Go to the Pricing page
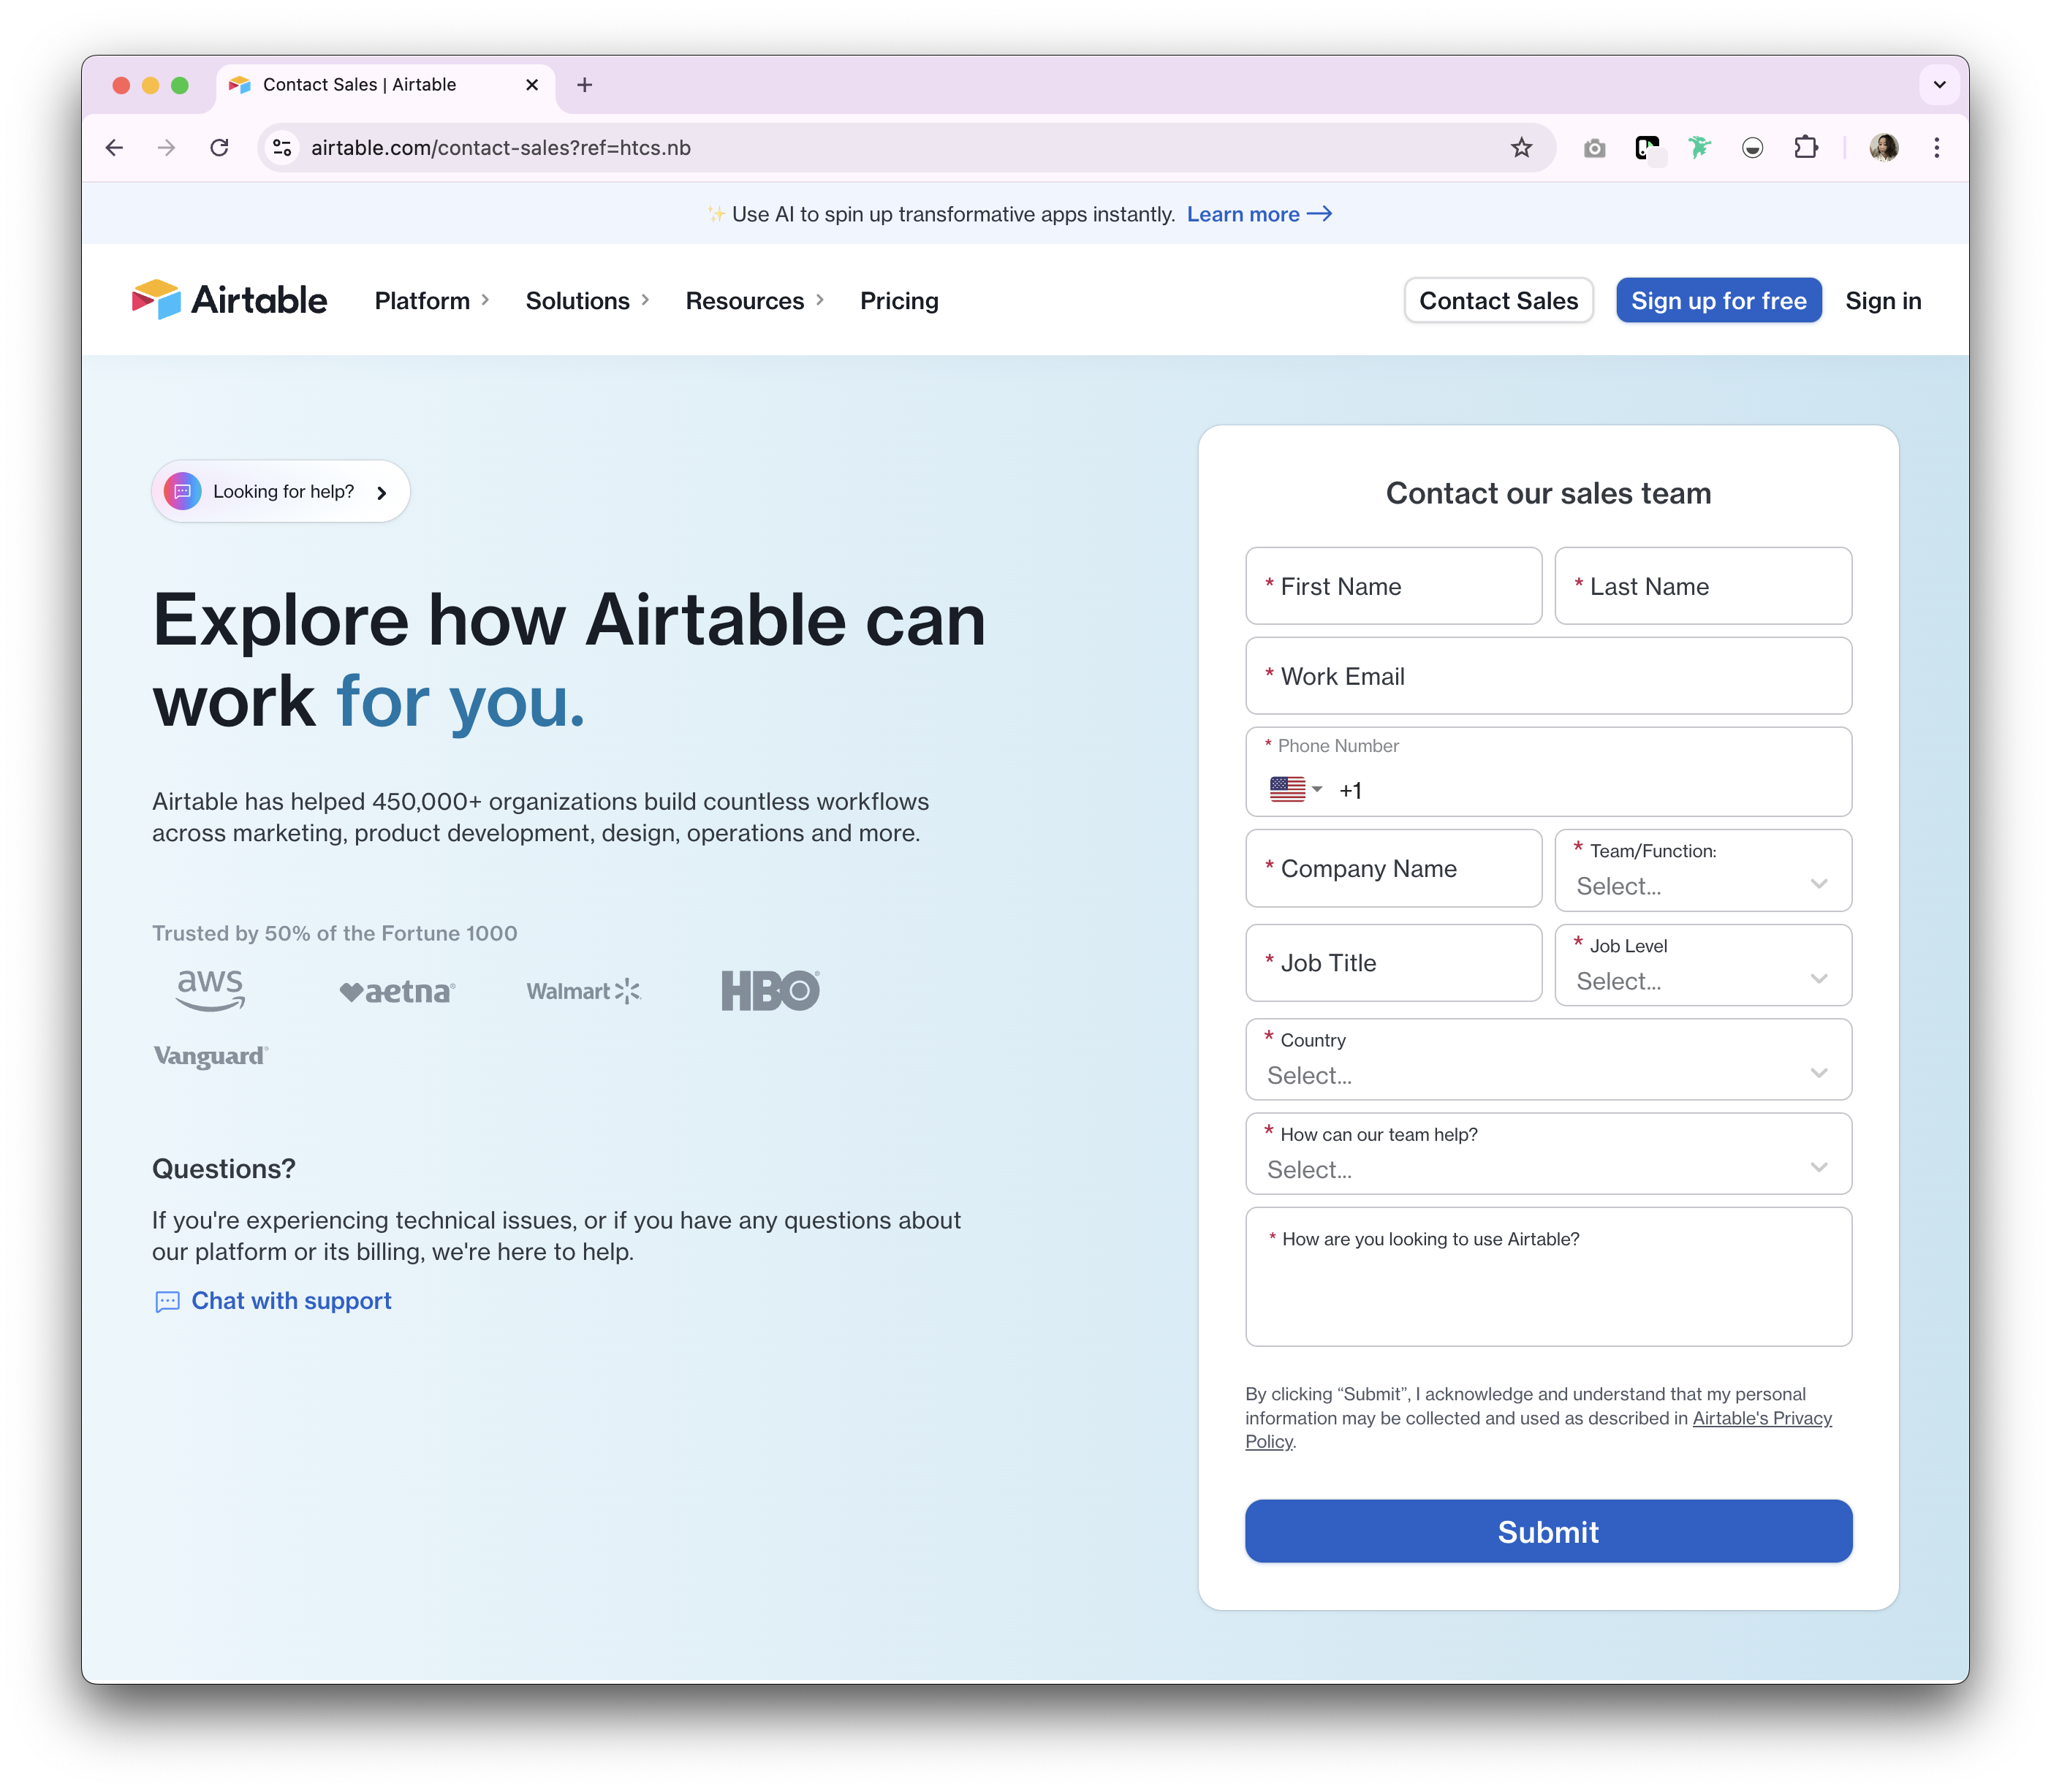The image size is (2051, 1792). [898, 301]
